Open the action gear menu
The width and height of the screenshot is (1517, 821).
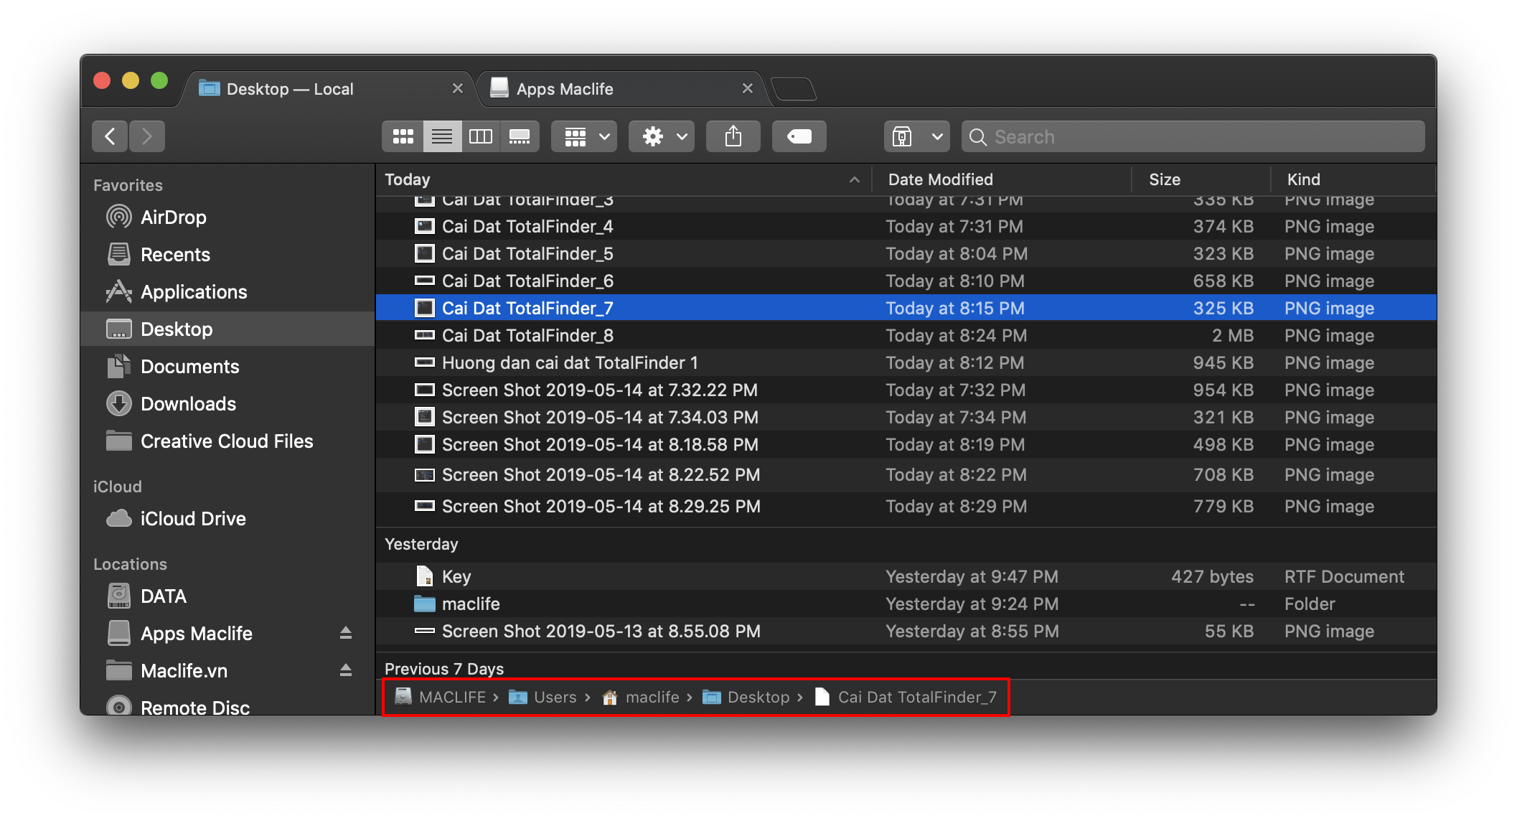pos(661,136)
